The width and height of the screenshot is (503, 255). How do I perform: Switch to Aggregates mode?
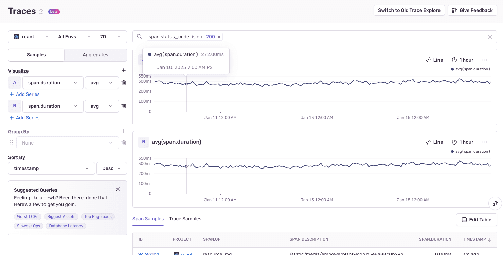[x=95, y=54]
